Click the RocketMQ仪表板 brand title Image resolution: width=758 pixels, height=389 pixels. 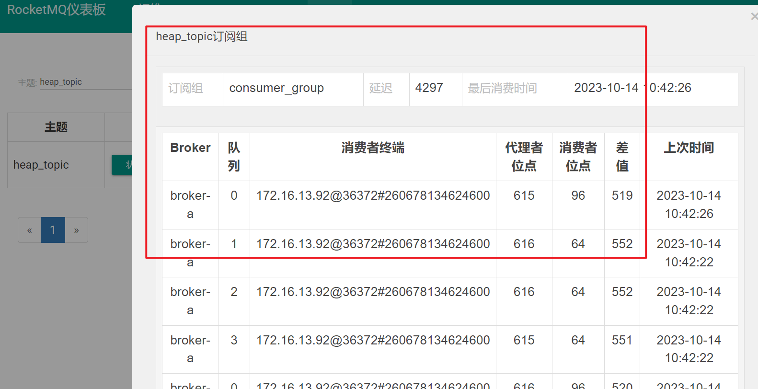tap(57, 10)
